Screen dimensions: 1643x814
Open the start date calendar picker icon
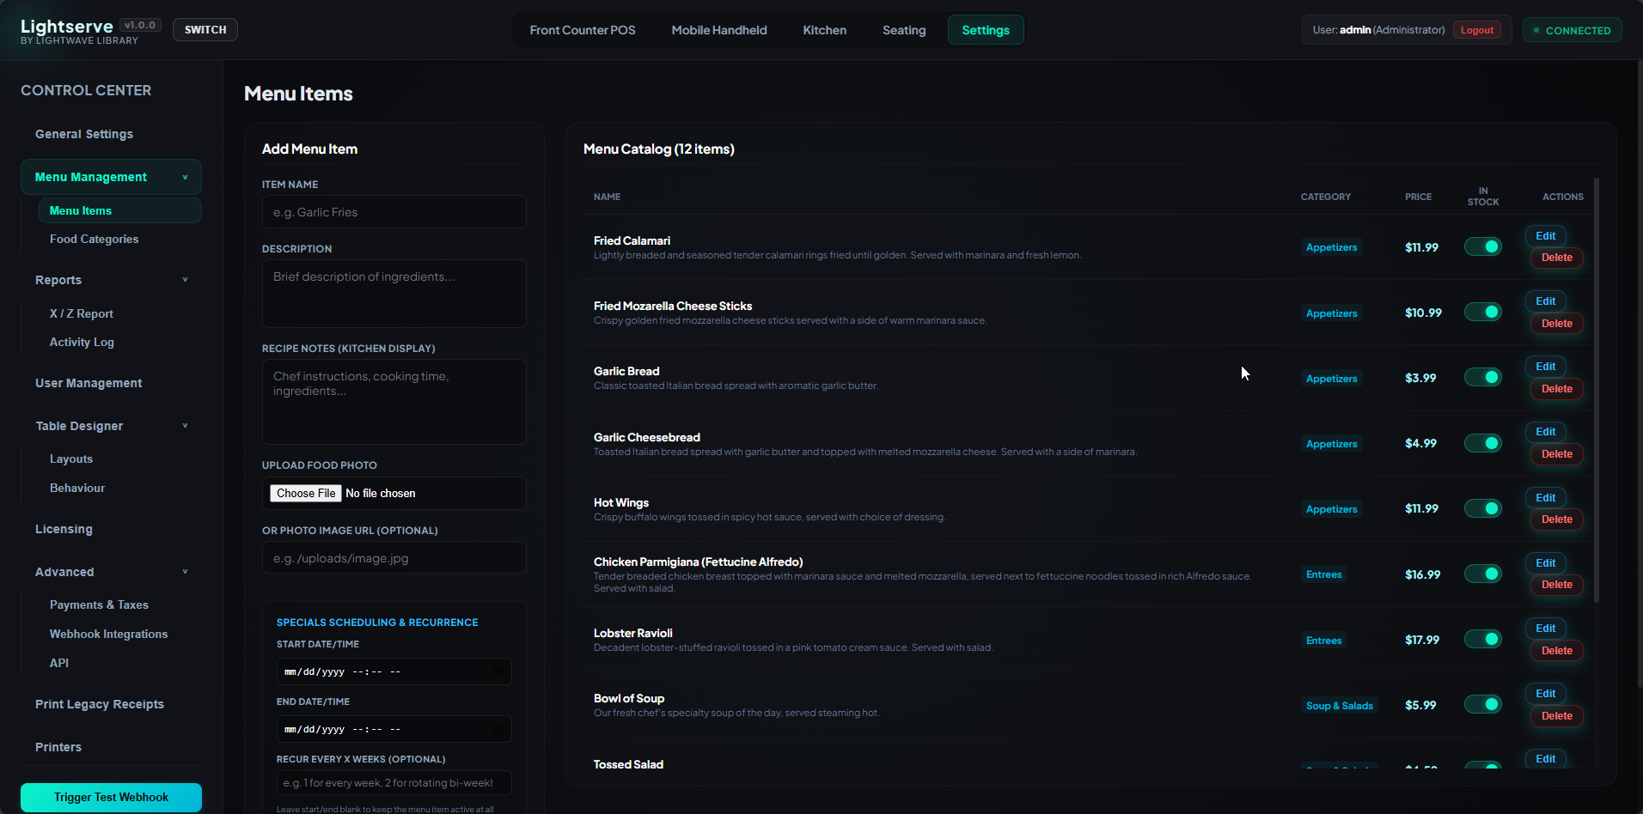[x=498, y=671]
